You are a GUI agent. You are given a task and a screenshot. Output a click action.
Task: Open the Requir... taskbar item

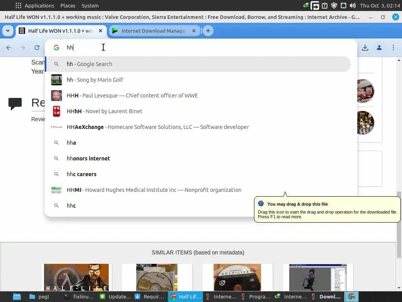[x=150, y=296]
